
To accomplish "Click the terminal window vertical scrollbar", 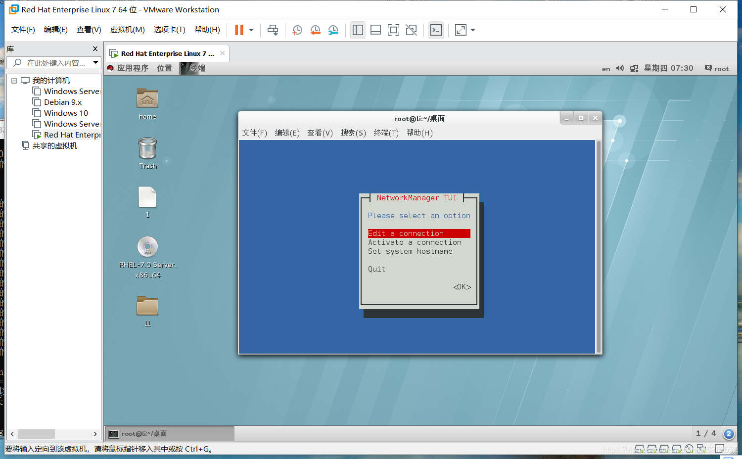I will click(599, 247).
